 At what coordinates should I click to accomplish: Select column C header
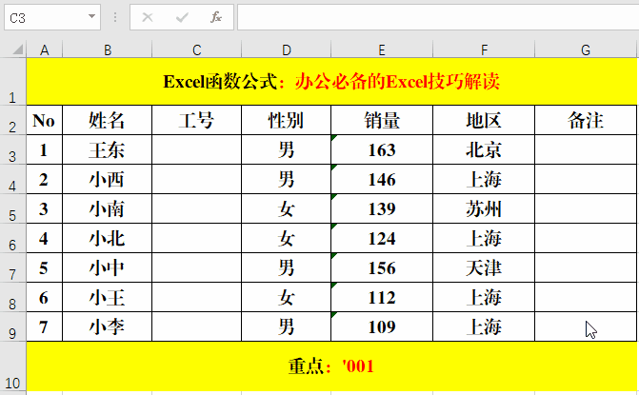click(x=197, y=50)
